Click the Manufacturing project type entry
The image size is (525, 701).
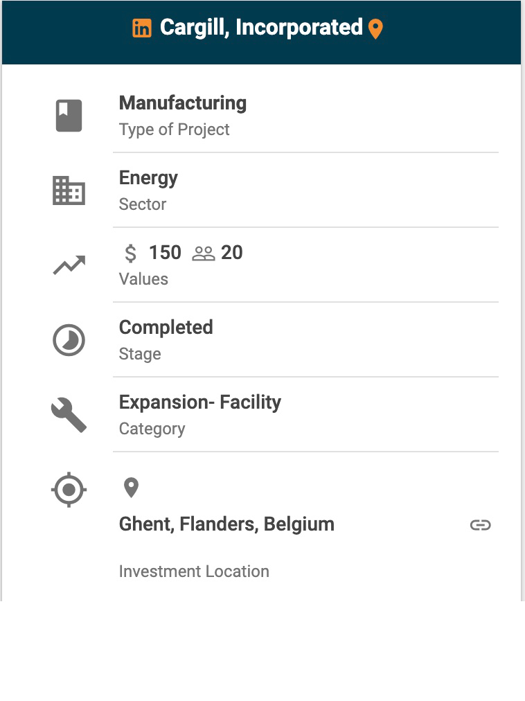point(183,103)
